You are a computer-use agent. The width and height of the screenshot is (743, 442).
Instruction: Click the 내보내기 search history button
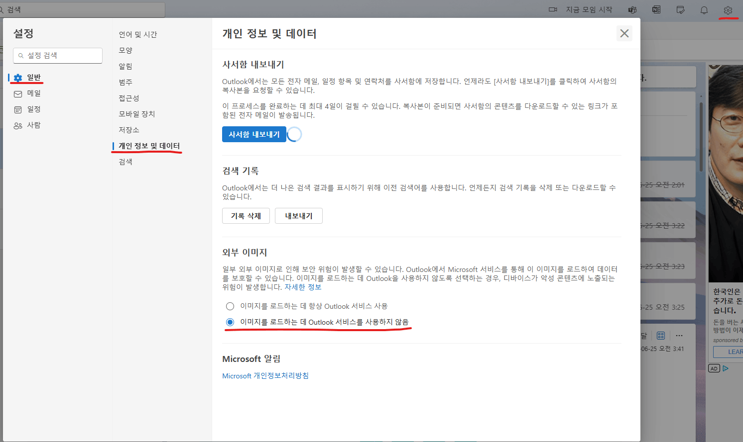click(x=299, y=216)
